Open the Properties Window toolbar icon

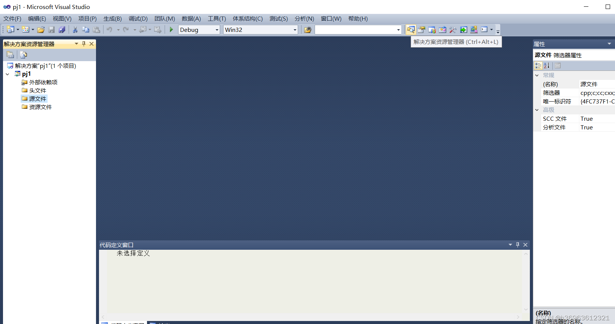coord(421,30)
